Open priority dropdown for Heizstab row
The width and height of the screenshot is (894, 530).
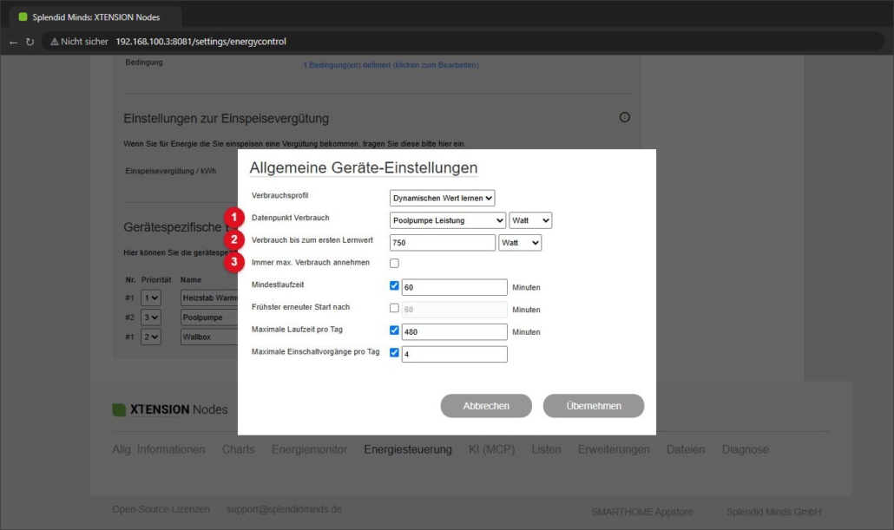pos(151,298)
